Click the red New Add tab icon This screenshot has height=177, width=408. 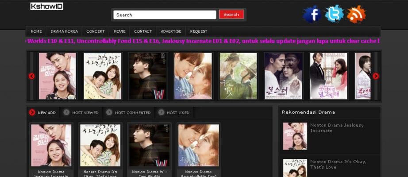point(32,112)
